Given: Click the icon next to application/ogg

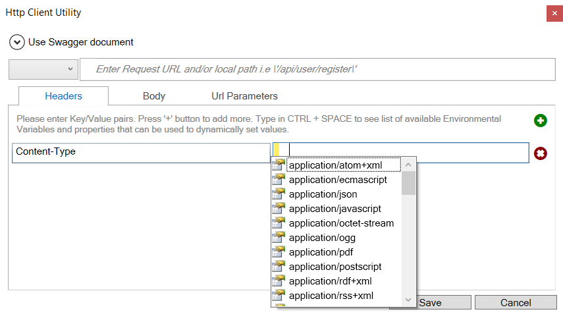Looking at the screenshot, I should [279, 238].
